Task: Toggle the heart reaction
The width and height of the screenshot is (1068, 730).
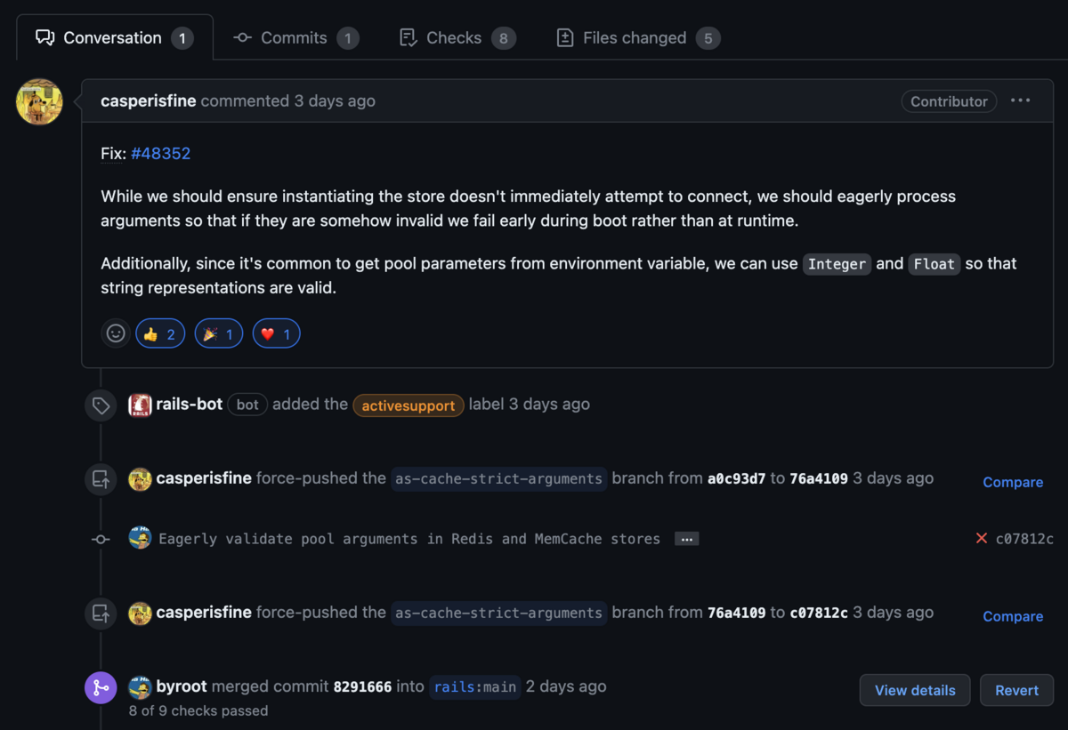Action: click(276, 333)
